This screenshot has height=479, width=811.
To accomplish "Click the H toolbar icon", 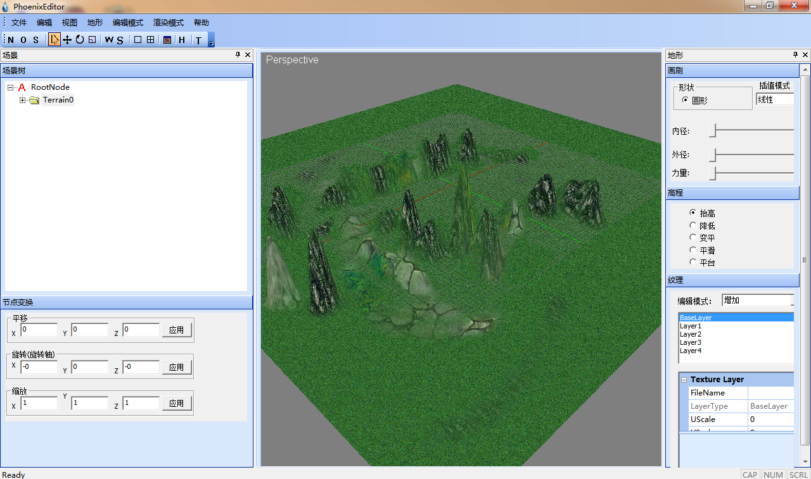I will pyautogui.click(x=182, y=40).
